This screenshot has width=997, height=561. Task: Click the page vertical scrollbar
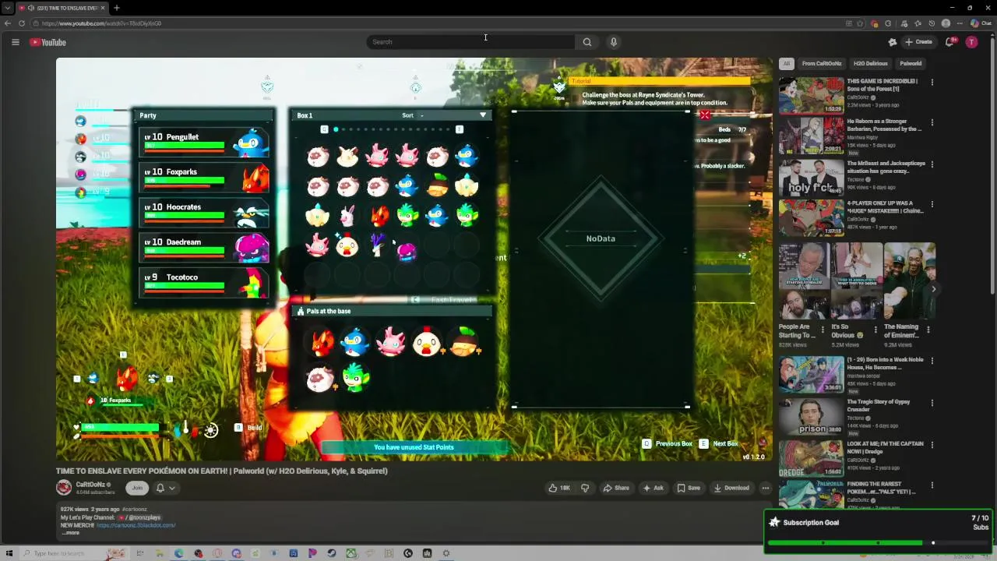coord(993,164)
